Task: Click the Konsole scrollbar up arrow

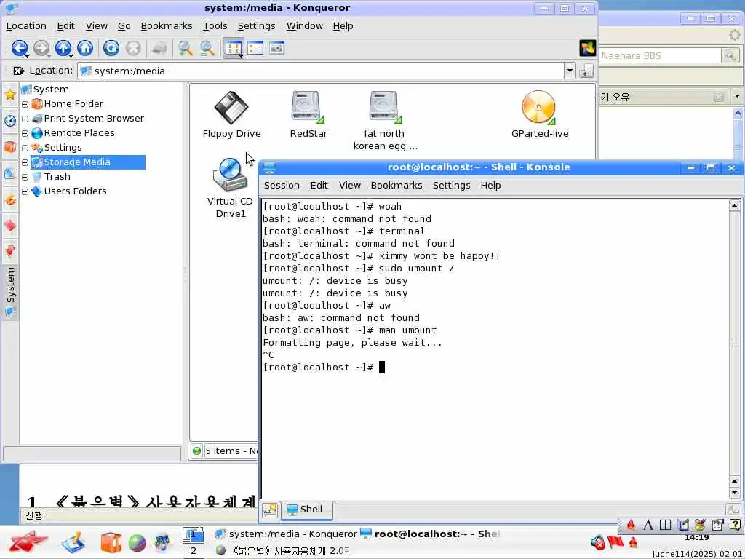Action: click(735, 206)
